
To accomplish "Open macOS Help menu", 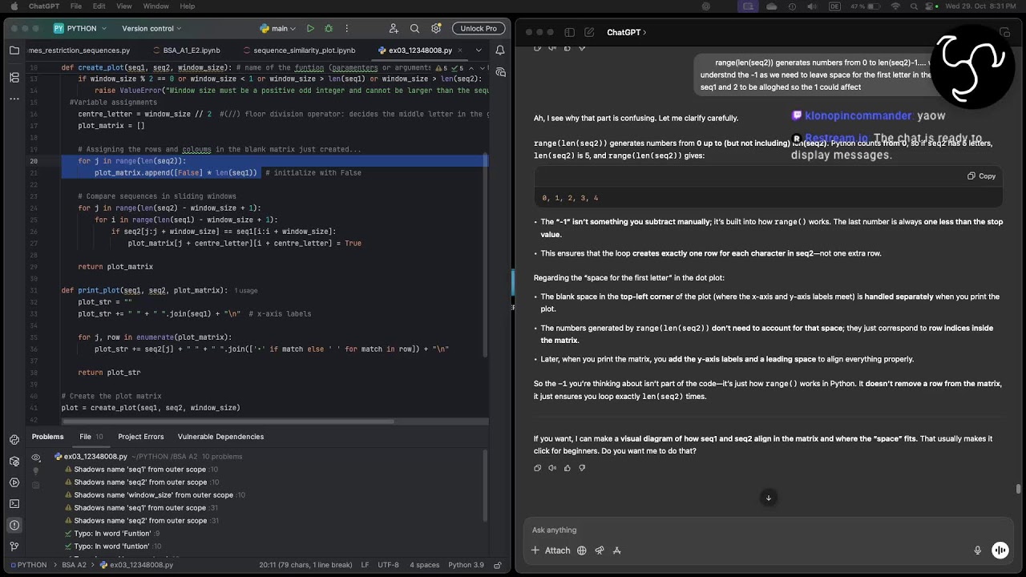I will [187, 6].
